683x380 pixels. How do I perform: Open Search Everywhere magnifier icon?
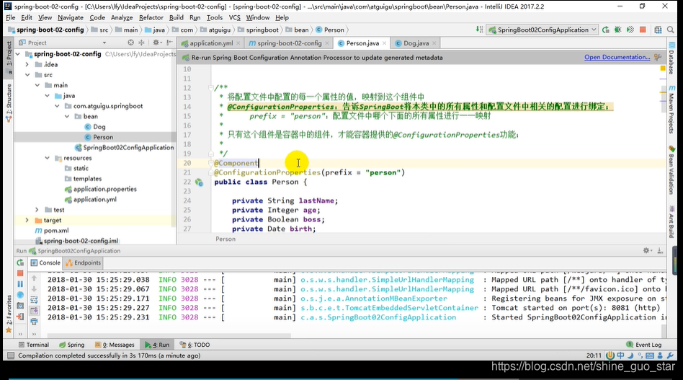[670, 30]
